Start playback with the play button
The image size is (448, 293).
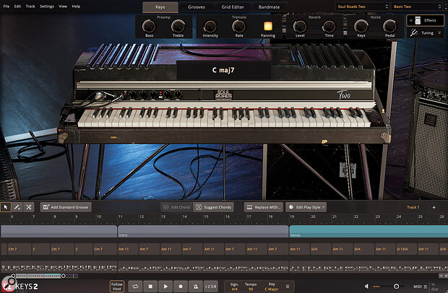tap(165, 287)
